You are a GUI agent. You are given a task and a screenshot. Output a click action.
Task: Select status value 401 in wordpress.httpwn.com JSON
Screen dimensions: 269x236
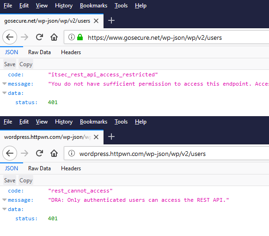[53, 218]
